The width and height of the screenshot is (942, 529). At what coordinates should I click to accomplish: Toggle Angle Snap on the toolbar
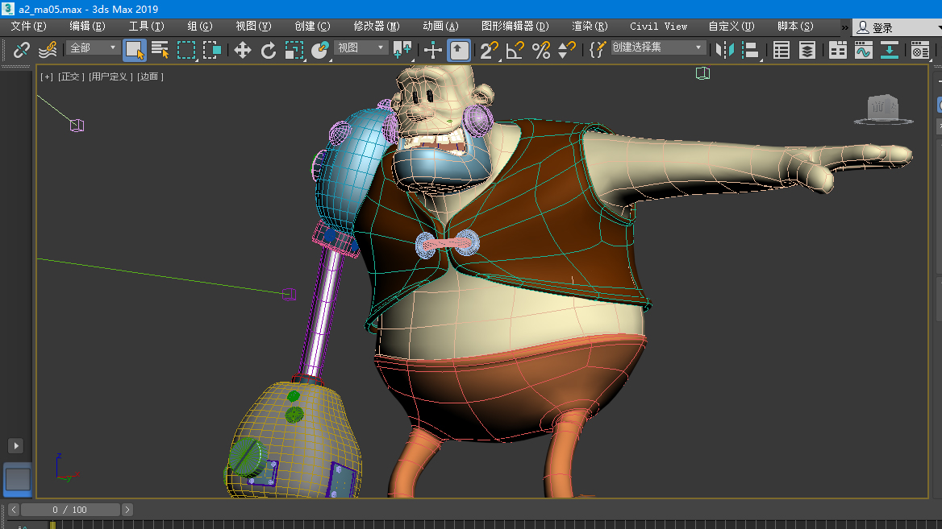pos(515,51)
